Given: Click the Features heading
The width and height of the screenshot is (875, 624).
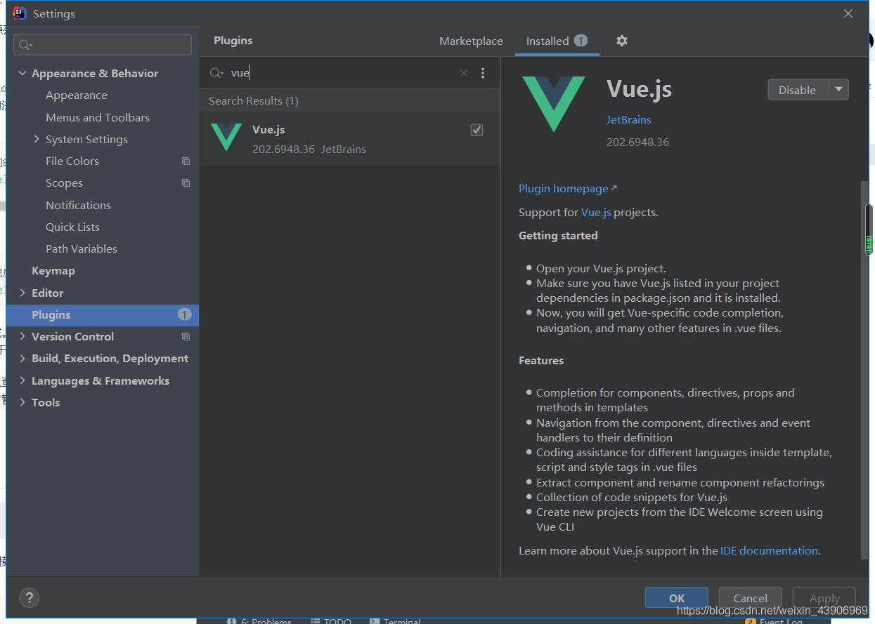Looking at the screenshot, I should pos(541,361).
